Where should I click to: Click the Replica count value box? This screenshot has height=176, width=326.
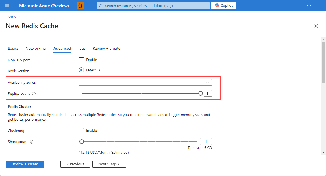point(208,93)
